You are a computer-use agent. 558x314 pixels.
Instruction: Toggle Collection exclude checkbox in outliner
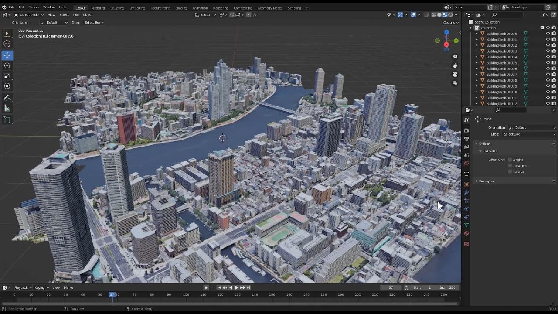[x=542, y=27]
